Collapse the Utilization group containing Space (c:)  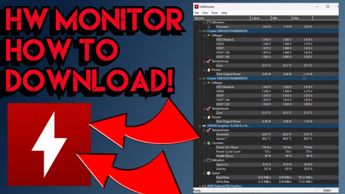(204, 160)
